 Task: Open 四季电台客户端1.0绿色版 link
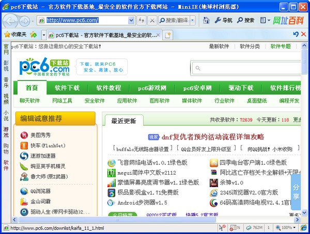tap(253, 162)
